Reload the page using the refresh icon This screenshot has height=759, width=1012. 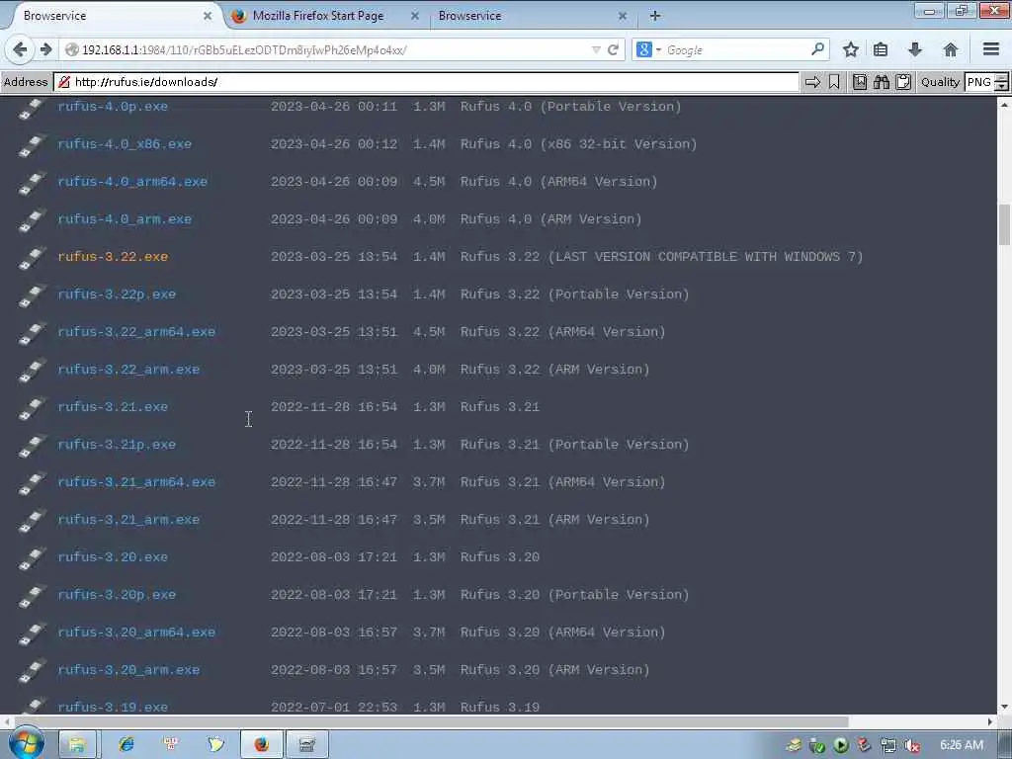pos(613,49)
